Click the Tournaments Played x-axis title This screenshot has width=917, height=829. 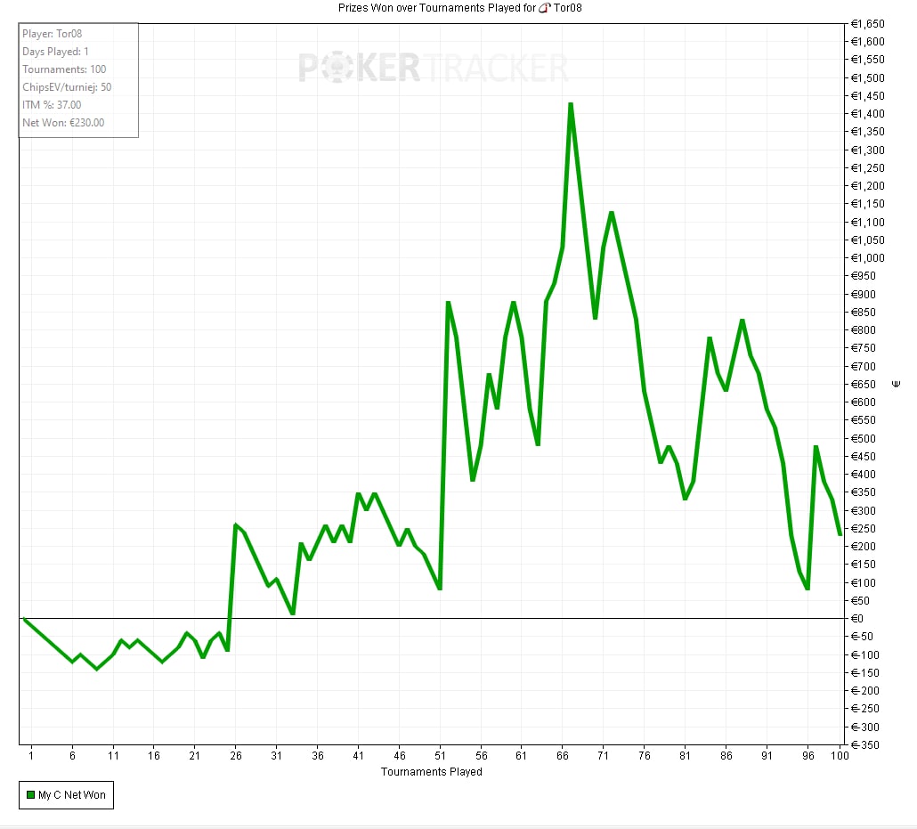(431, 772)
